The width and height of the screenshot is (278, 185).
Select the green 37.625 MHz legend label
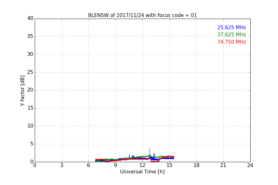[x=232, y=34]
